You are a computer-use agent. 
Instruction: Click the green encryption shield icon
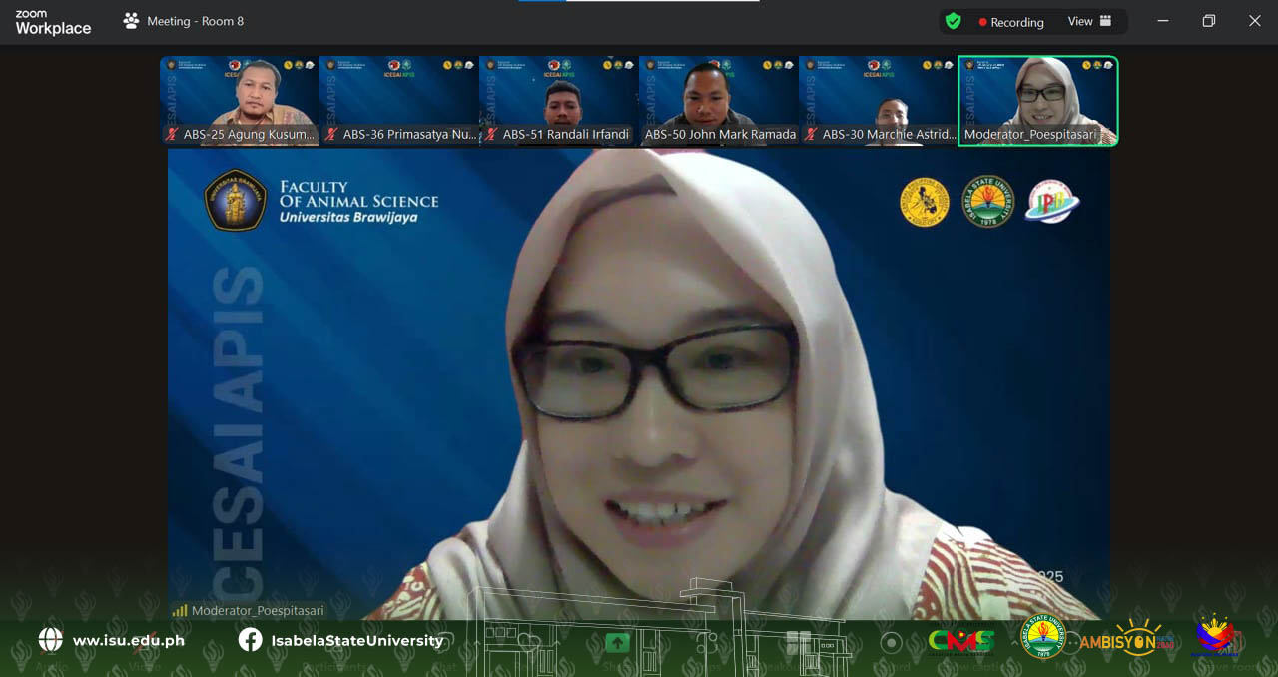click(x=954, y=21)
